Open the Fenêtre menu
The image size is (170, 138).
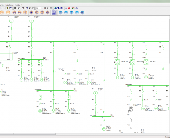click(x=17, y=5)
